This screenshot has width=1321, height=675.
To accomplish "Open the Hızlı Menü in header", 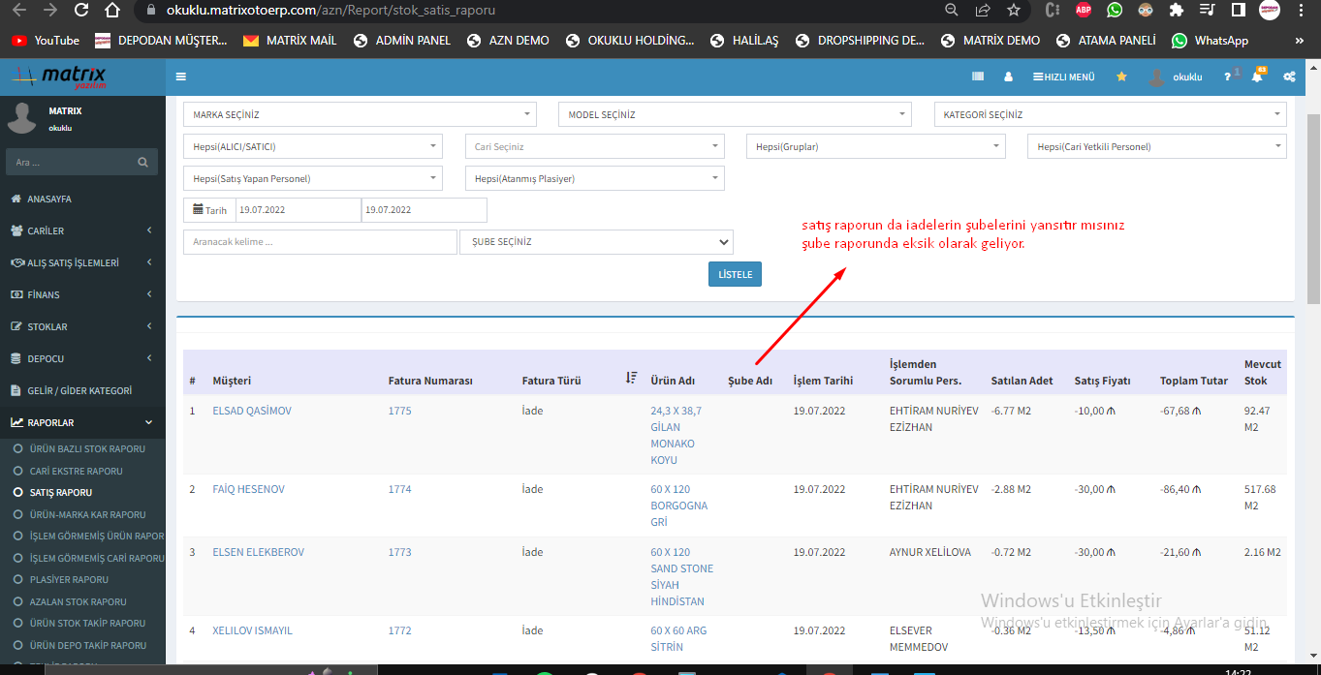I will pyautogui.click(x=1063, y=77).
